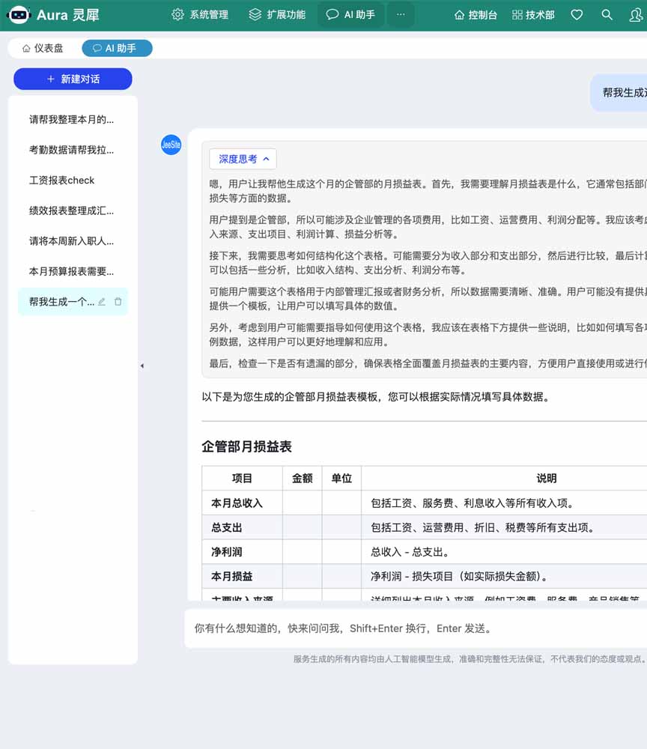Viewport: 647px width, 749px height.
Task: Select conversation 帮我生成一个...
Action: [x=61, y=302]
